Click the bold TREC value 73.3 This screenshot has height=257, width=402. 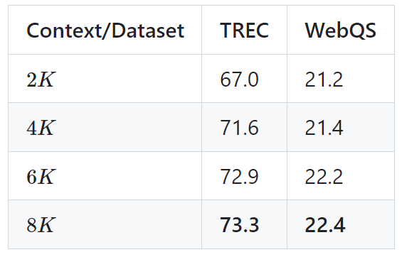(x=240, y=225)
